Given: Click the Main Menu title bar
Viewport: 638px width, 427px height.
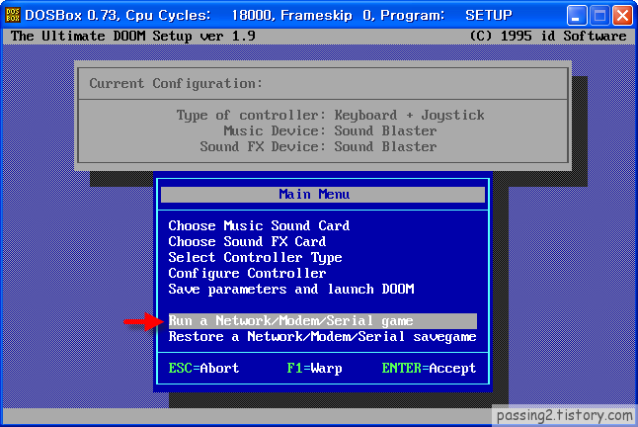Looking at the screenshot, I should (323, 195).
